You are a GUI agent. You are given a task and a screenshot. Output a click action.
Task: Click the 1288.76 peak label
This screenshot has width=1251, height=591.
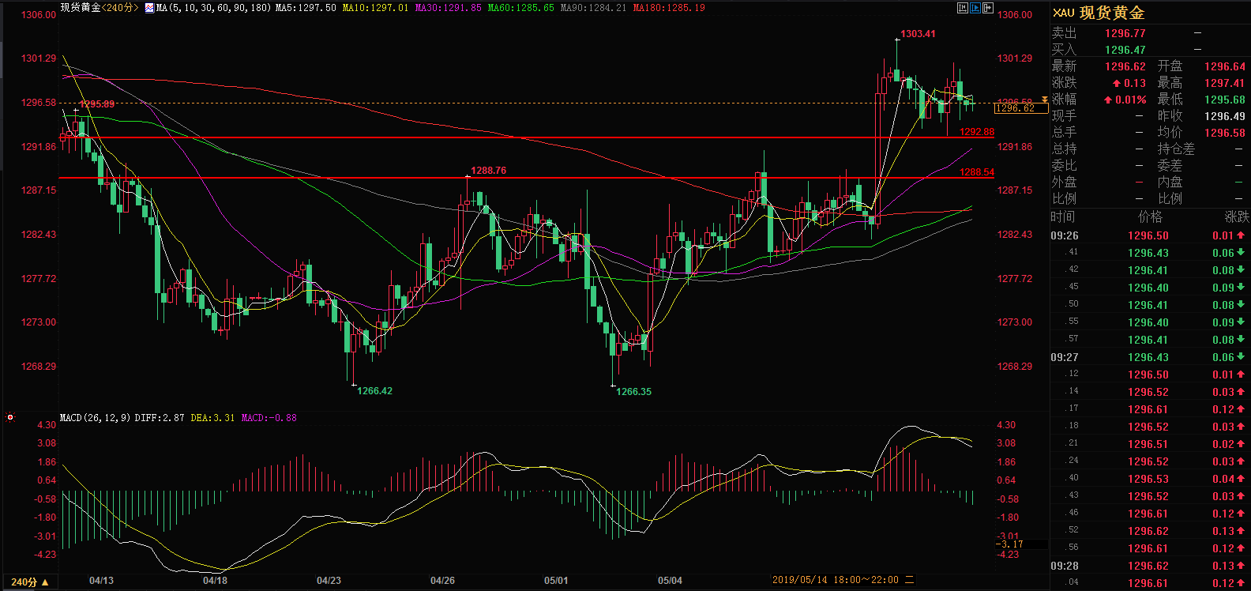tap(488, 171)
